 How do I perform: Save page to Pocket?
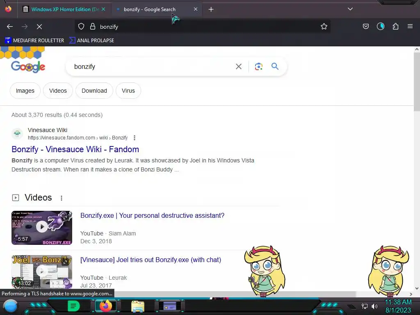(365, 27)
